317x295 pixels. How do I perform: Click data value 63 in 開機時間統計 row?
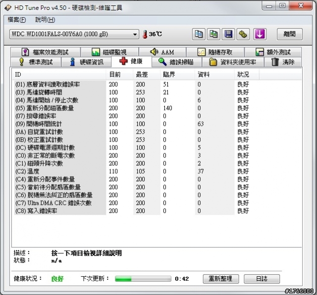tap(201, 124)
